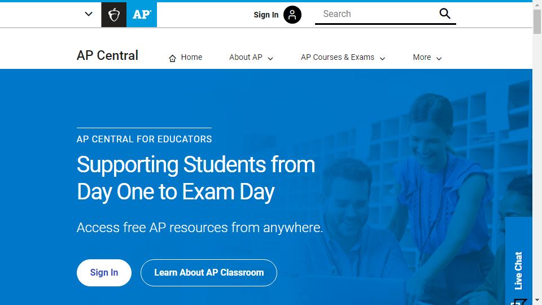Click the magnifying glass search icon
Image resolution: width=542 pixels, height=305 pixels.
(x=445, y=14)
